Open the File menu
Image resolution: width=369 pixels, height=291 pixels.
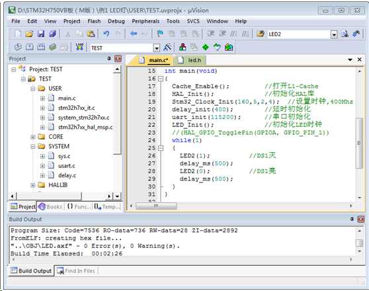(x=16, y=21)
